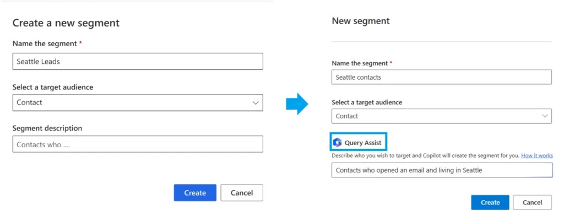Image resolution: width=564 pixels, height=222 pixels.
Task: Open the 'How it works' link
Action: click(x=536, y=156)
